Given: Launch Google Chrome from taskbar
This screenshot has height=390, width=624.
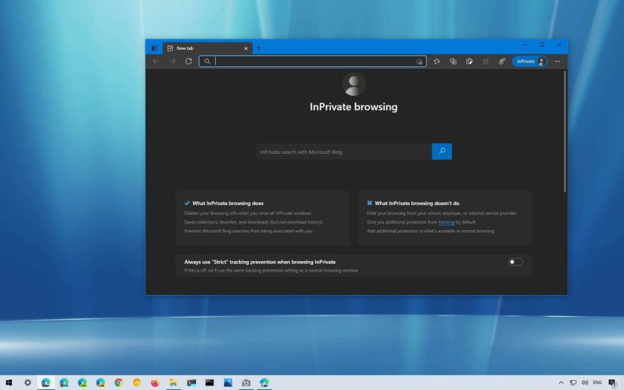Looking at the screenshot, I should [x=118, y=382].
